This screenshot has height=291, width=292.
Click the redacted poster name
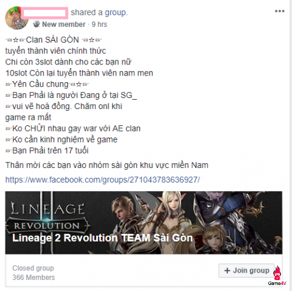(44, 13)
